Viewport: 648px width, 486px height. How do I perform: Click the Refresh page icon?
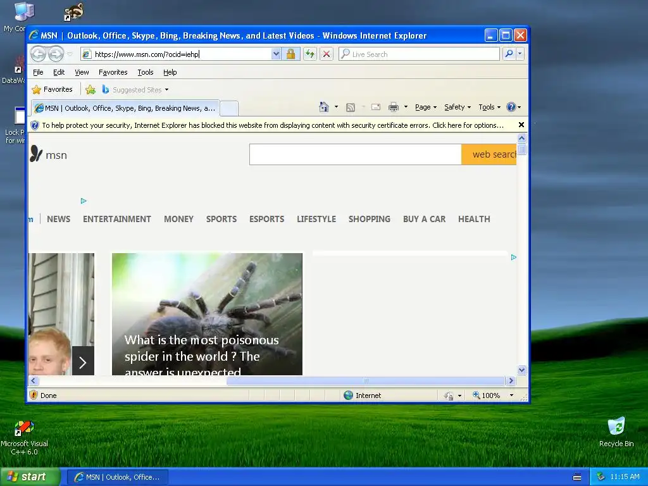(x=310, y=54)
